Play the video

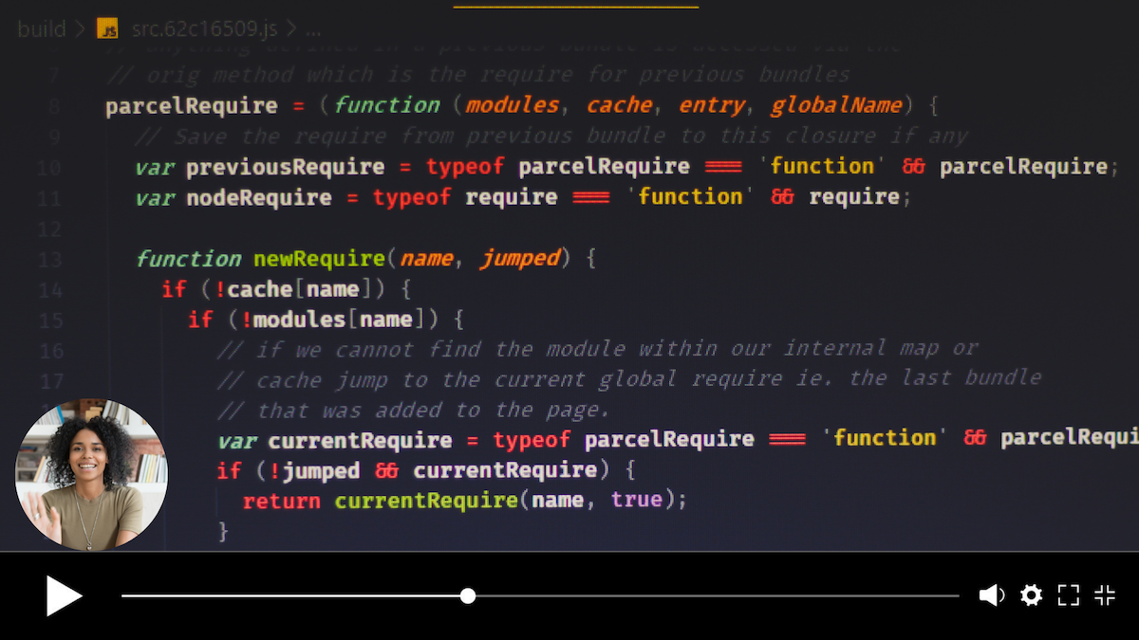coord(64,595)
